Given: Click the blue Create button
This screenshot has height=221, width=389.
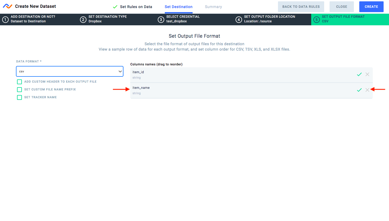Looking at the screenshot, I should 371,7.
